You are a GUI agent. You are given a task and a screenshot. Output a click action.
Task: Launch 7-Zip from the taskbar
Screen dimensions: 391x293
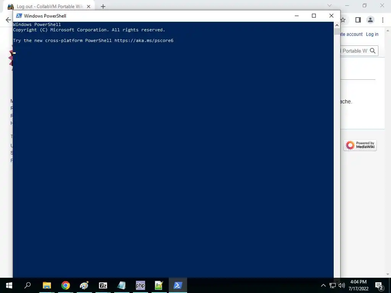(x=103, y=285)
